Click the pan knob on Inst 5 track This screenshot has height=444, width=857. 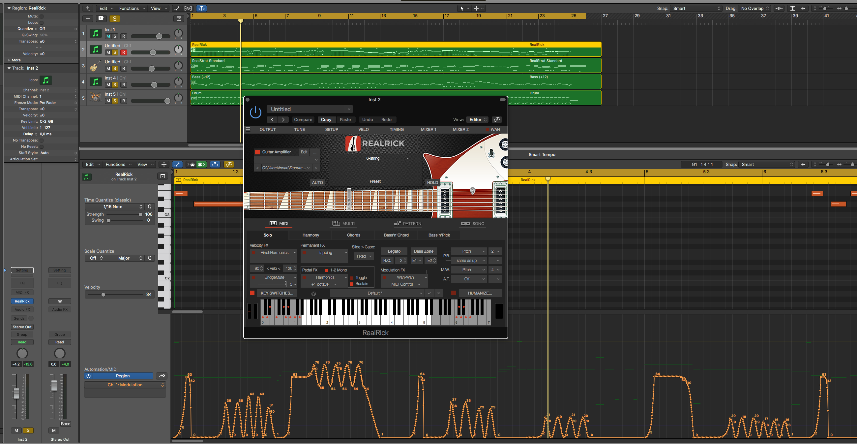pos(178,98)
